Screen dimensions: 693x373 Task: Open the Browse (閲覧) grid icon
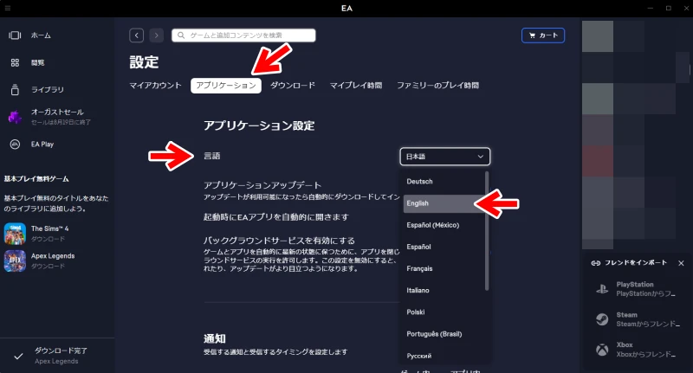point(15,62)
